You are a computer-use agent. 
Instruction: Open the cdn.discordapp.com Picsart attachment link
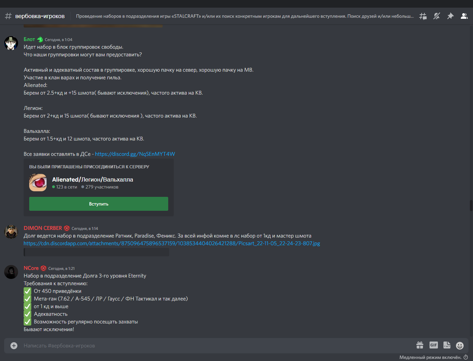172,243
